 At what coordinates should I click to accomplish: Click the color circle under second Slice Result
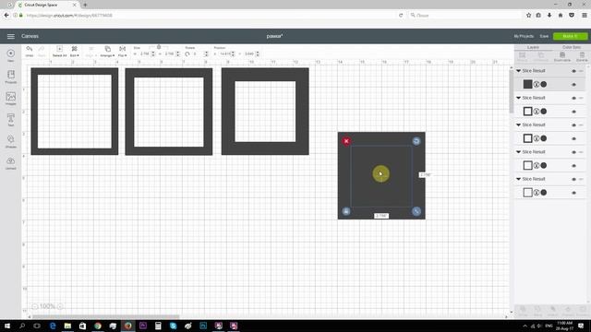click(544, 112)
